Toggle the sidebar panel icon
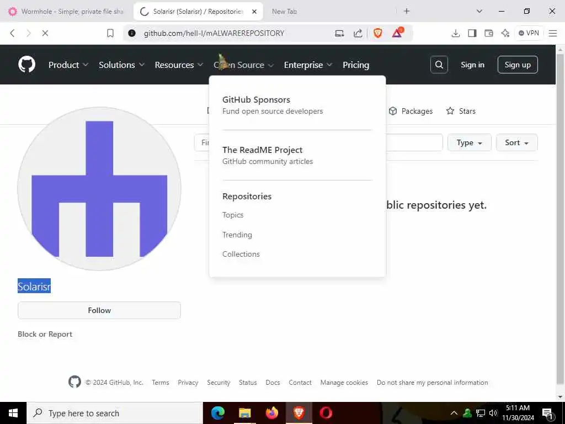The height and width of the screenshot is (424, 565). pyautogui.click(x=472, y=33)
